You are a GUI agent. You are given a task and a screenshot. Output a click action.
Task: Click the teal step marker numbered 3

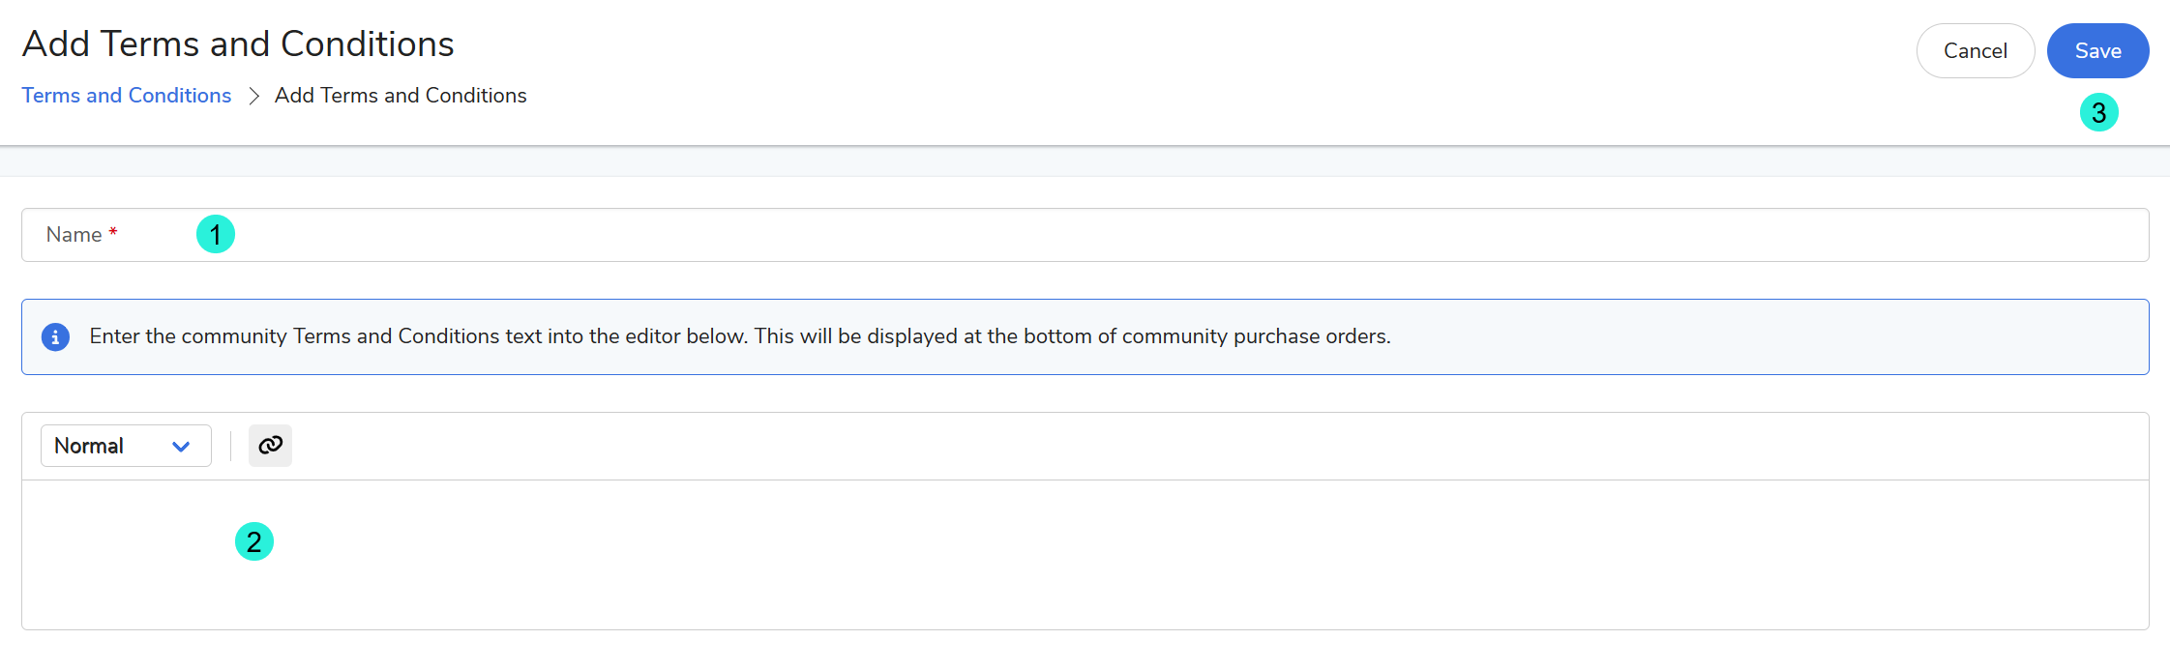2098,113
